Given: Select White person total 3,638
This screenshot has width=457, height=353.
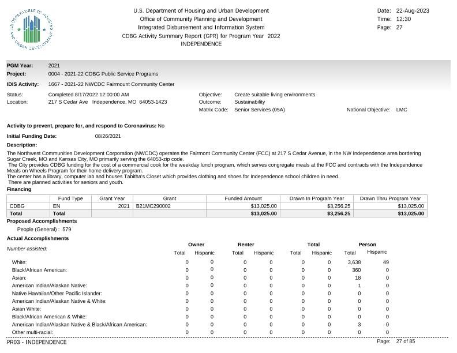Looking at the screenshot, I should tap(354, 262).
